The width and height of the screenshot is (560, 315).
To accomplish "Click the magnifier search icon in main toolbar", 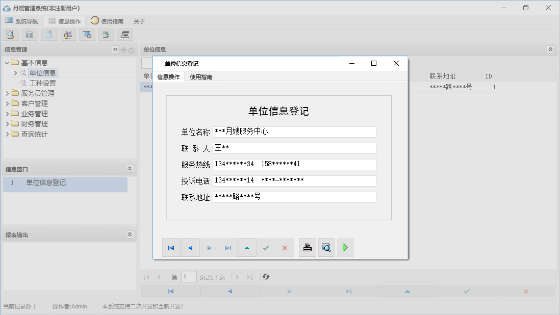I will [x=10, y=35].
